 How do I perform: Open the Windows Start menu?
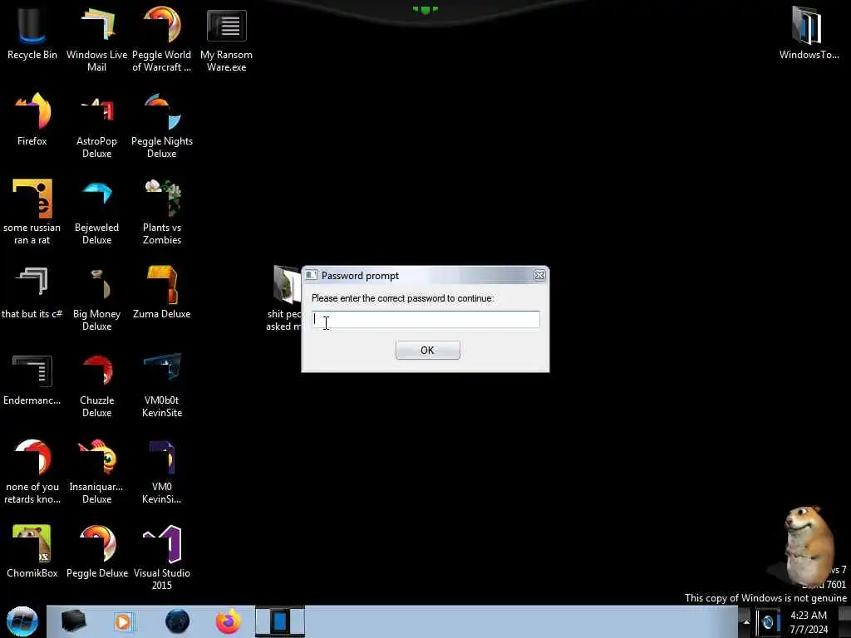[x=22, y=621]
